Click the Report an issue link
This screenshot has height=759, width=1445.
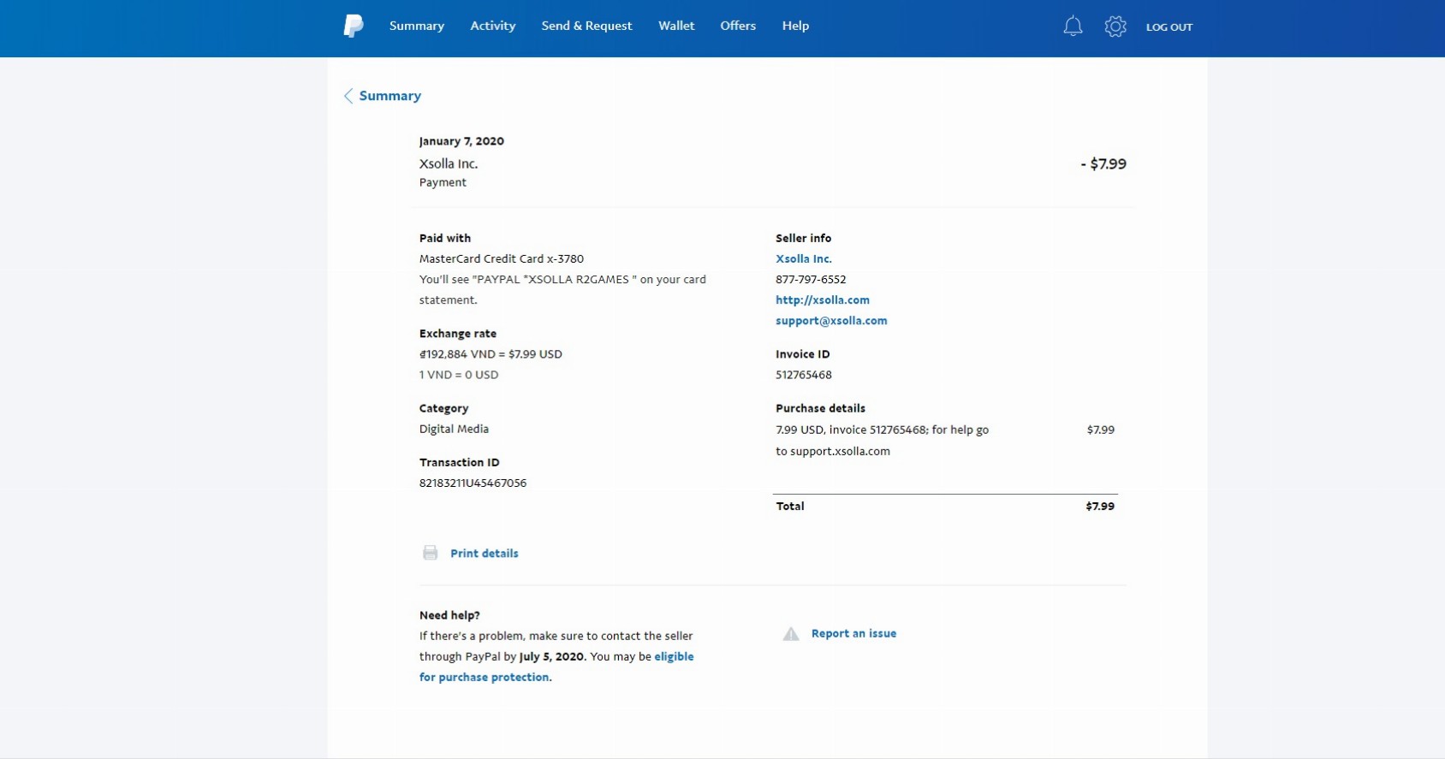pos(853,634)
